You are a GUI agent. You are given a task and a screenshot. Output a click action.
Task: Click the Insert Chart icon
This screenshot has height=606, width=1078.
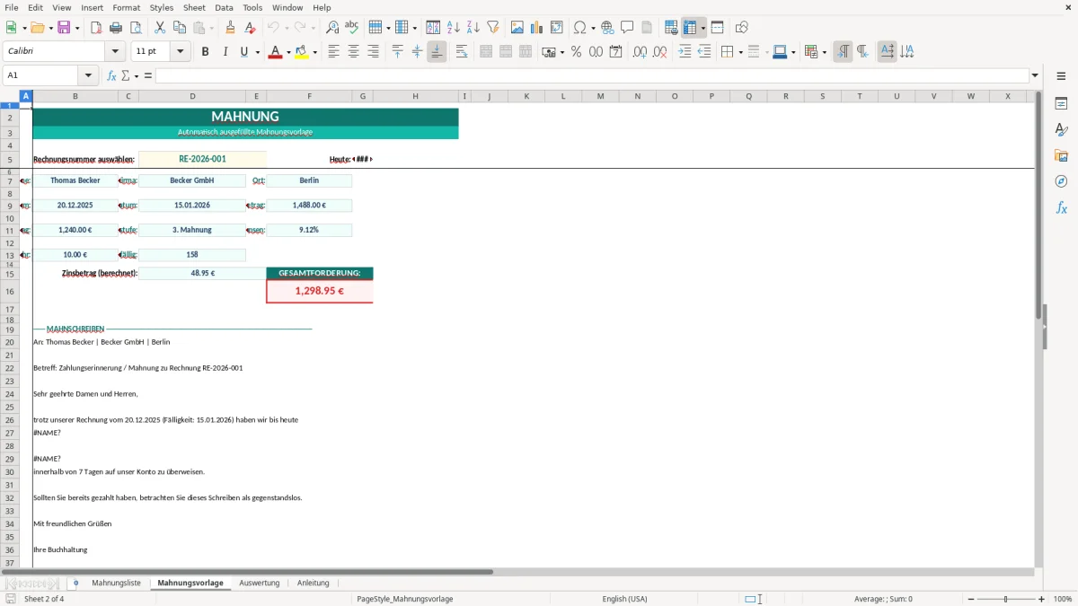coord(537,28)
